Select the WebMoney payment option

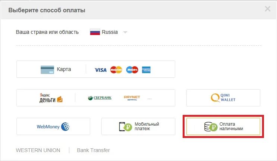pyautogui.click(x=53, y=126)
